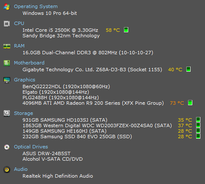This screenshot has height=184, width=205.
Task: Go to the Motherboard section
Action: coord(29,63)
